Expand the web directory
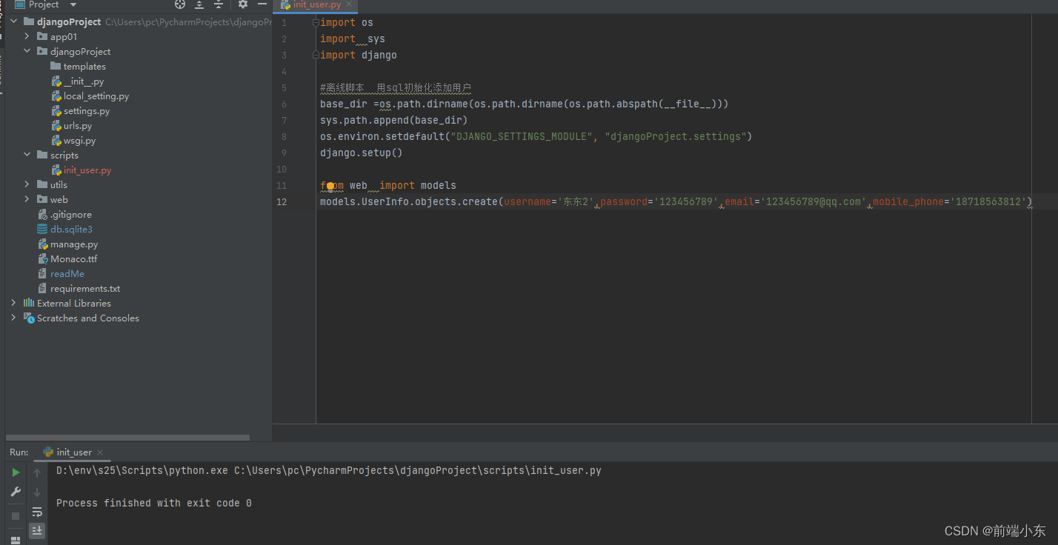 coord(27,198)
